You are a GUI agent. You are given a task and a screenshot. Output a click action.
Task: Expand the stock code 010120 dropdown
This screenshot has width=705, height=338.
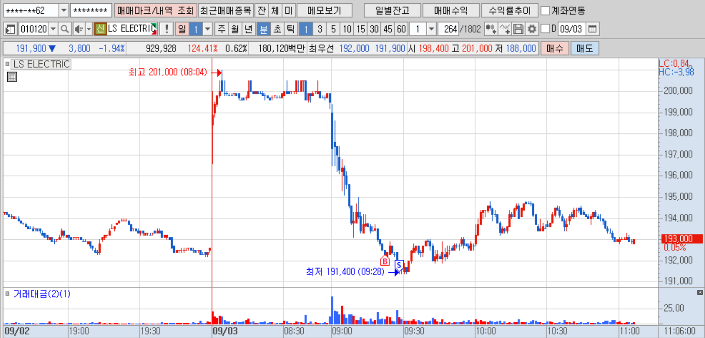coord(53,29)
